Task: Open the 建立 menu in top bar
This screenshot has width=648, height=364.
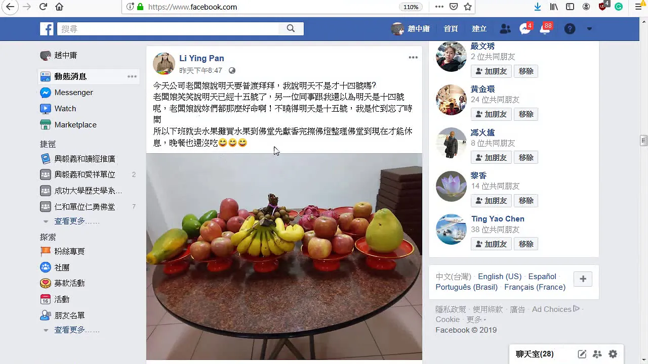Action: tap(479, 29)
